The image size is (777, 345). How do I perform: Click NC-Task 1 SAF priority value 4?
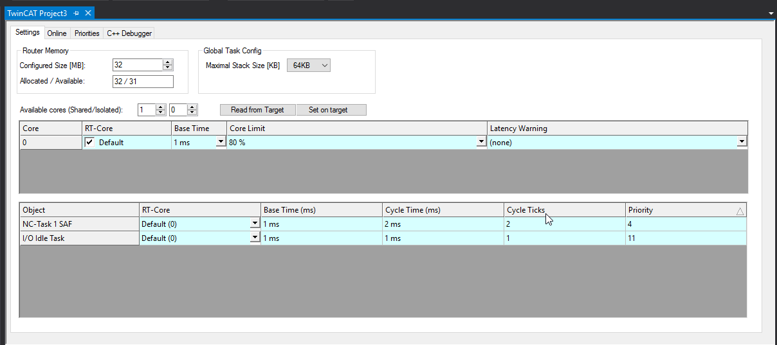click(x=686, y=224)
